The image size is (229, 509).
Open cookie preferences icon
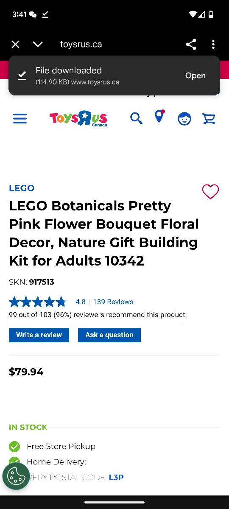pyautogui.click(x=16, y=476)
